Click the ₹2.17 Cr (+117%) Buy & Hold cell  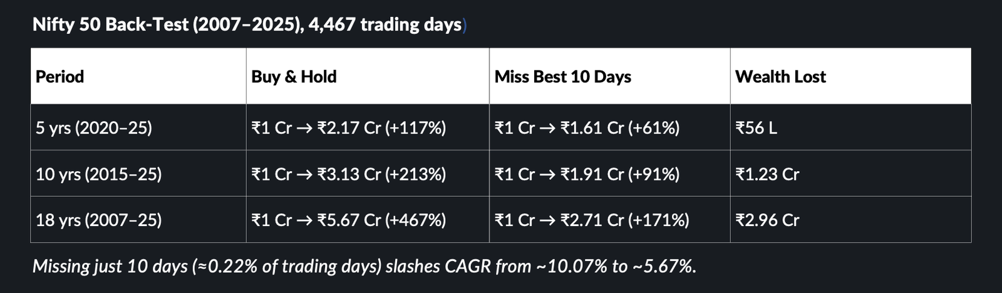[349, 128]
